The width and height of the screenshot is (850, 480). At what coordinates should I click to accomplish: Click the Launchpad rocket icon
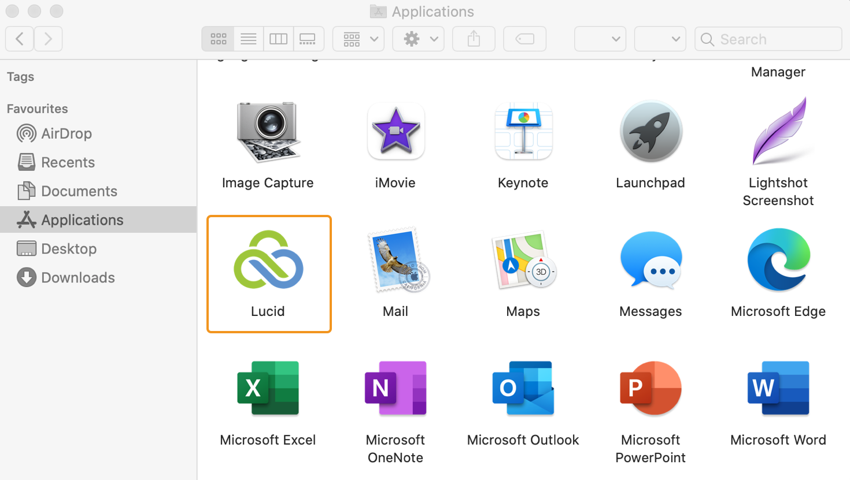coord(651,131)
